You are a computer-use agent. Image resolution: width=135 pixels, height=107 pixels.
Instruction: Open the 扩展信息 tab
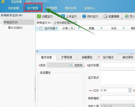click(67, 57)
